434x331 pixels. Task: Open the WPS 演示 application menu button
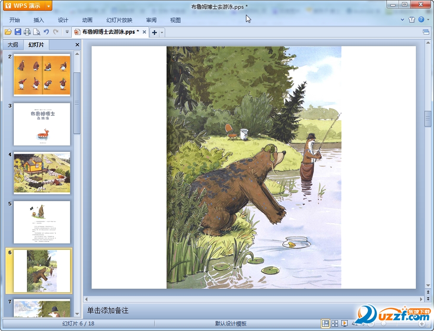24,6
